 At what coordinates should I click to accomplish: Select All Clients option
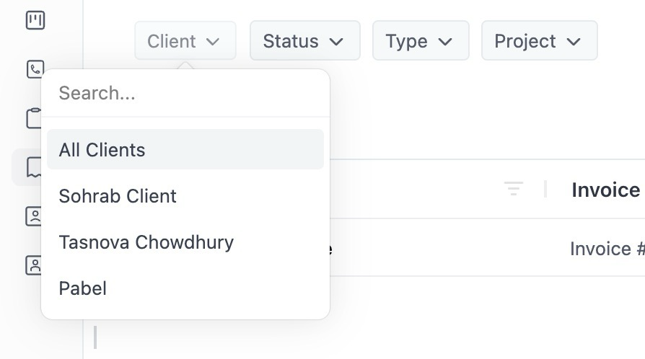[185, 149]
